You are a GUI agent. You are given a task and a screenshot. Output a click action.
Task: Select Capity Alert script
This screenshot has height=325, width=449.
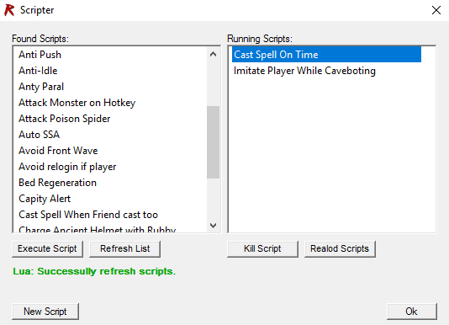coord(110,199)
